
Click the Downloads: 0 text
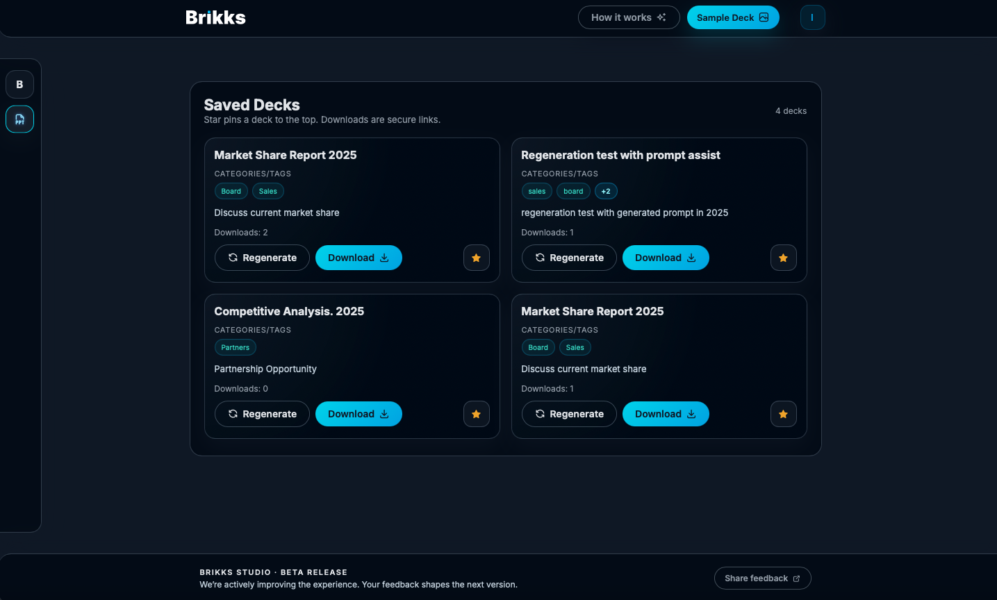[241, 389]
